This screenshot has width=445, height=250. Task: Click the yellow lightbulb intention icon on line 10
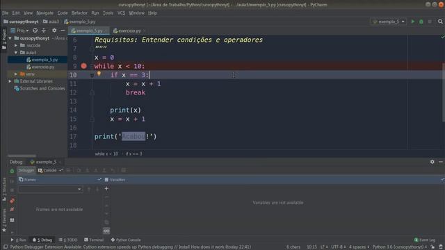(99, 74)
